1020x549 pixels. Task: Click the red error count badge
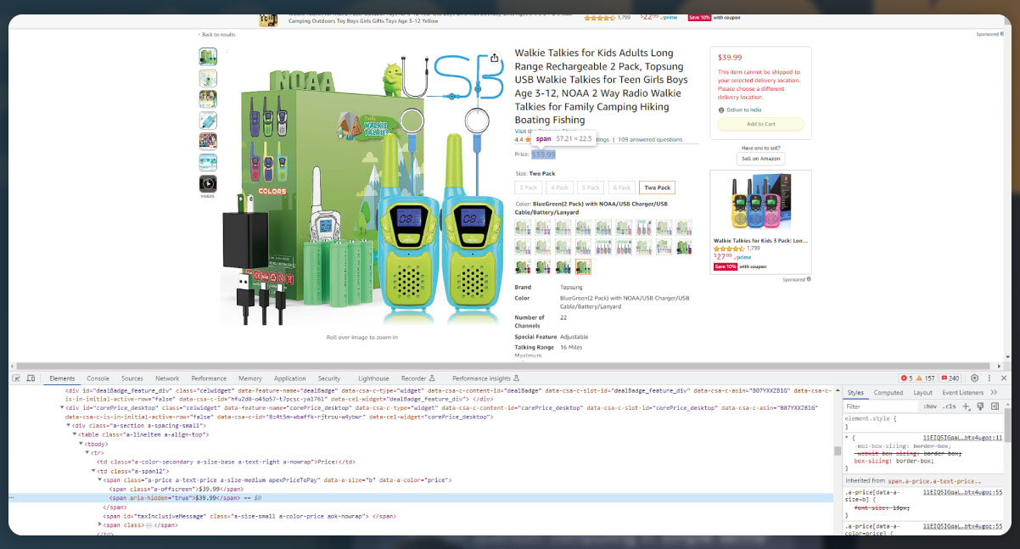pyautogui.click(x=907, y=378)
